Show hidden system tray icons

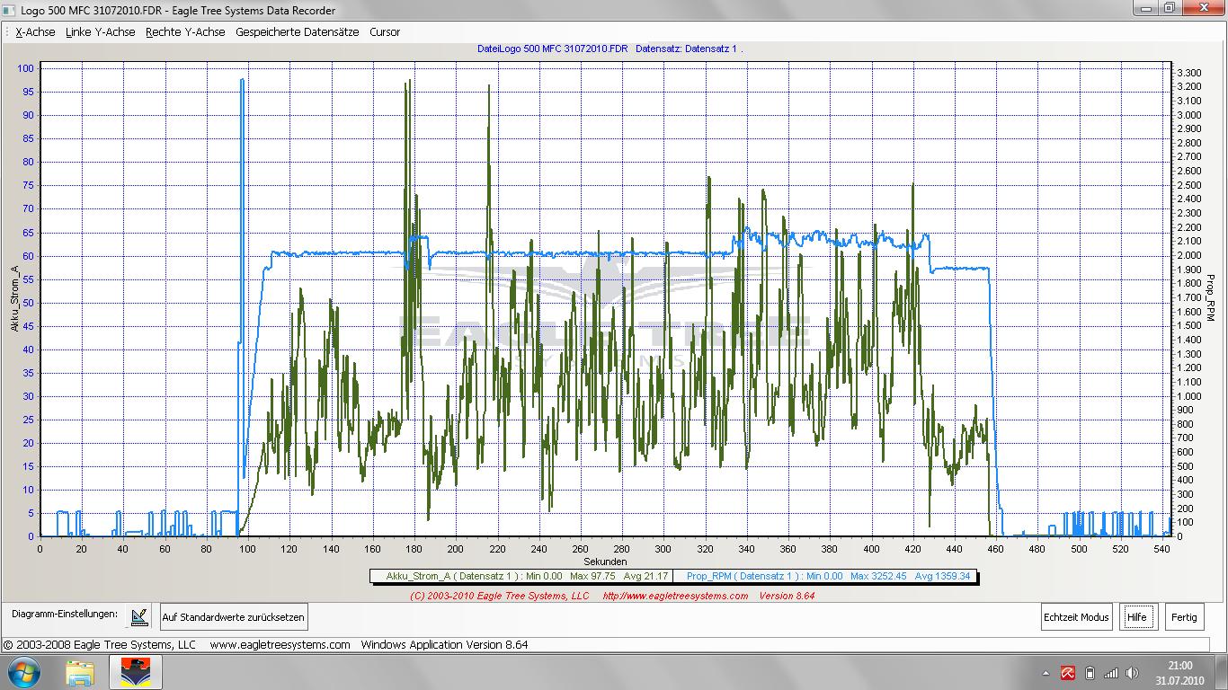[1046, 673]
